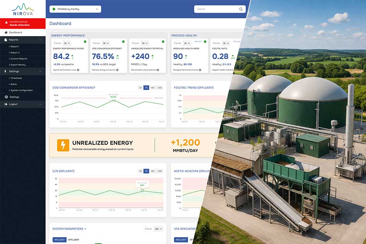Click the magnifier icon in the search box
The width and height of the screenshot is (366, 244).
coord(241,9)
